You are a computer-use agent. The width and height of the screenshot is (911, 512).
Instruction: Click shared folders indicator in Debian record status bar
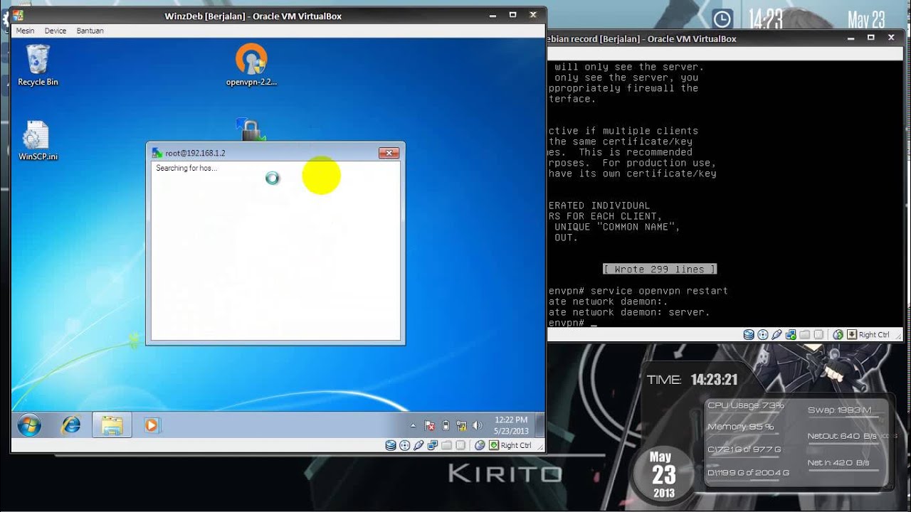[804, 334]
